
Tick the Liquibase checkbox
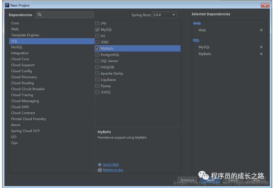click(x=97, y=80)
